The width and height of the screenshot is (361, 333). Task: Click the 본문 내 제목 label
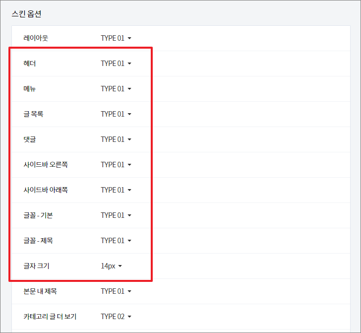pyautogui.click(x=40, y=291)
